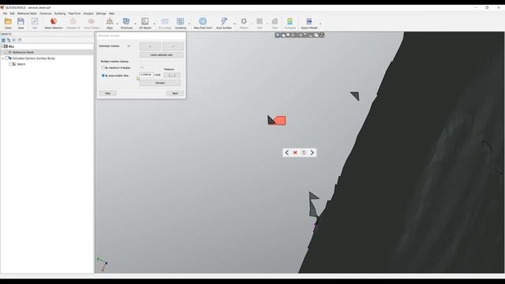Click the Edit toolbar icon

[x=35, y=21]
